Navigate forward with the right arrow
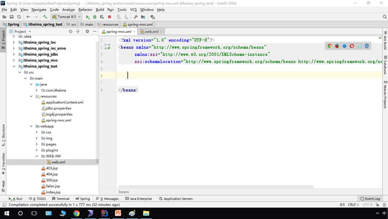The image size is (388, 219). 36,17
